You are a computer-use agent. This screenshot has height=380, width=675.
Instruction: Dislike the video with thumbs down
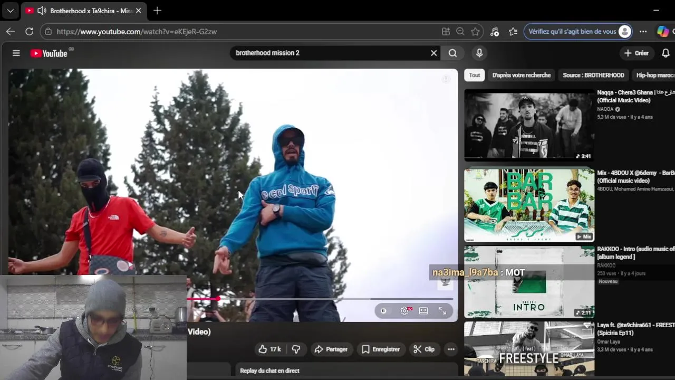296,349
